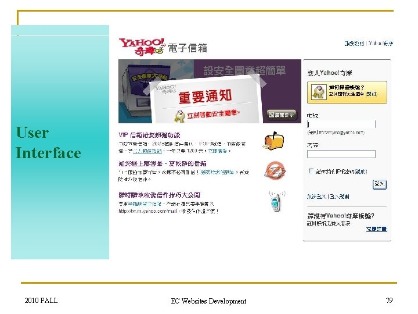Open the anytime mail tips heading link
The width and height of the screenshot is (418, 314).
(159, 195)
